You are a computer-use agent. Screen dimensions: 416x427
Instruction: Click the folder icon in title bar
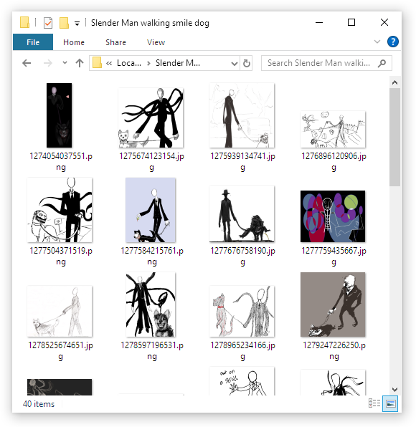[24, 23]
